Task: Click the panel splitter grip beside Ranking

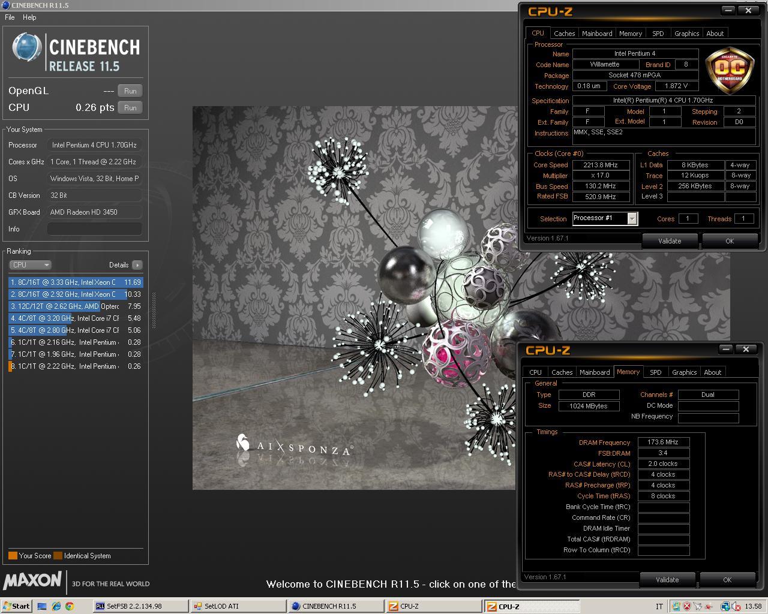Action: pos(154,311)
